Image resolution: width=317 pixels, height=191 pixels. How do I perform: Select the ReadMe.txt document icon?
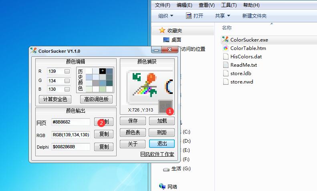click(225, 65)
